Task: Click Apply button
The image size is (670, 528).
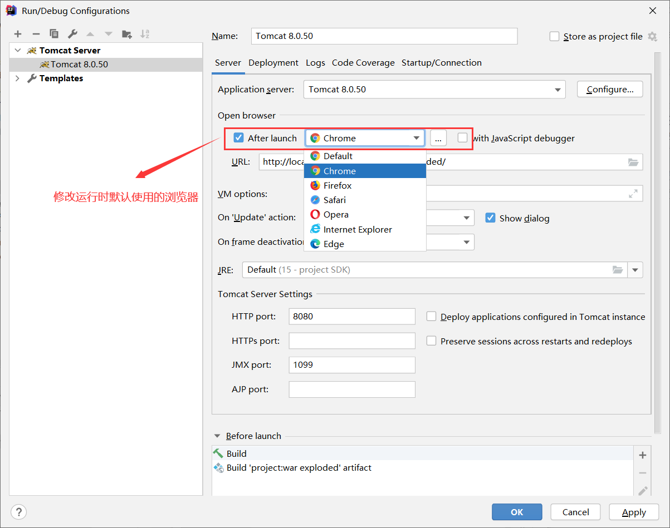Action: tap(634, 512)
